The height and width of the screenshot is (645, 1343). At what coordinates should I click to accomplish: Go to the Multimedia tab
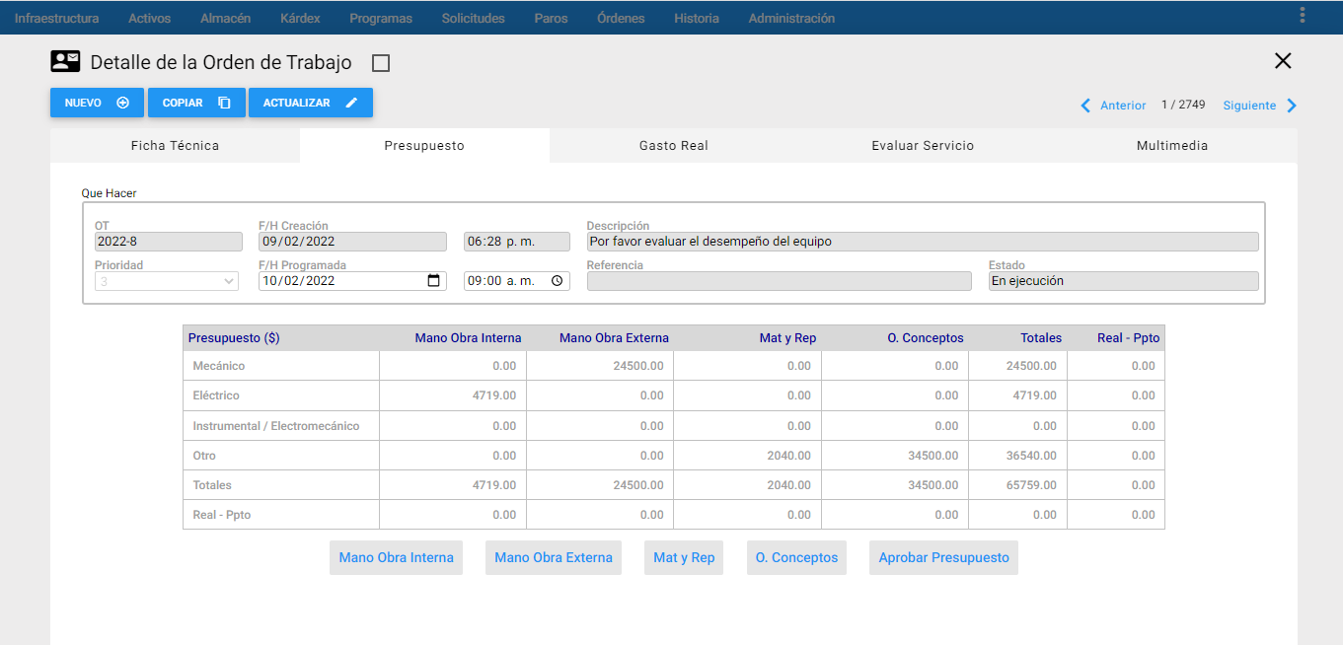pyautogui.click(x=1172, y=145)
